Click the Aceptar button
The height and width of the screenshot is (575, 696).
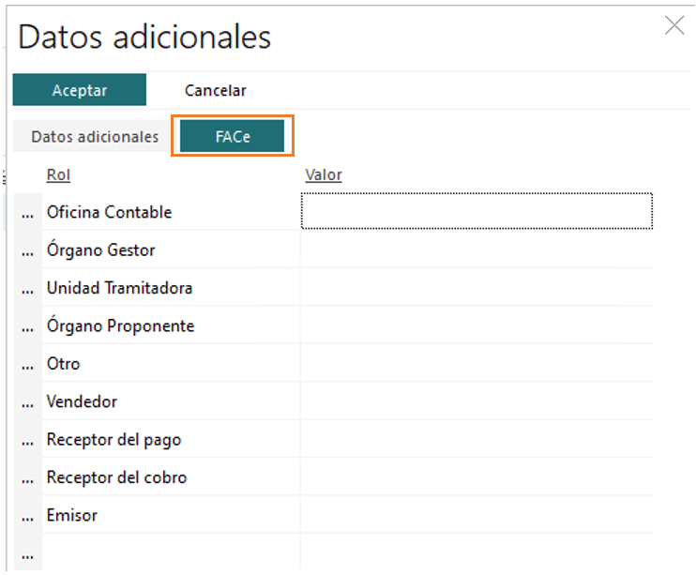80,90
